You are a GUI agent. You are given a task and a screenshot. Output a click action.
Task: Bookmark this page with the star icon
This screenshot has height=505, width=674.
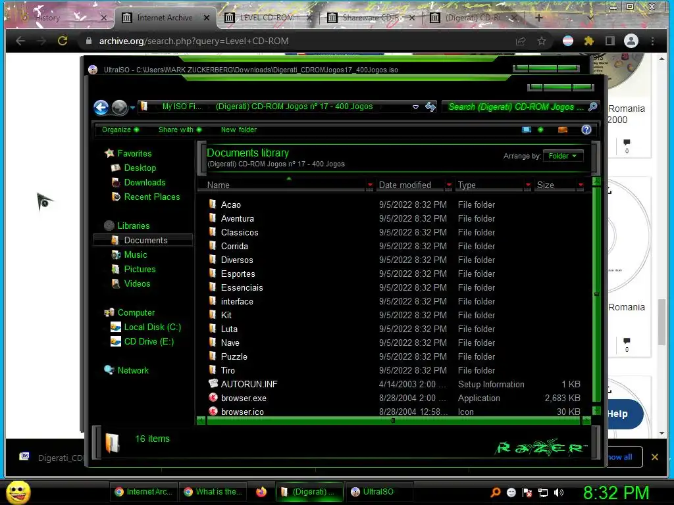[x=542, y=41]
